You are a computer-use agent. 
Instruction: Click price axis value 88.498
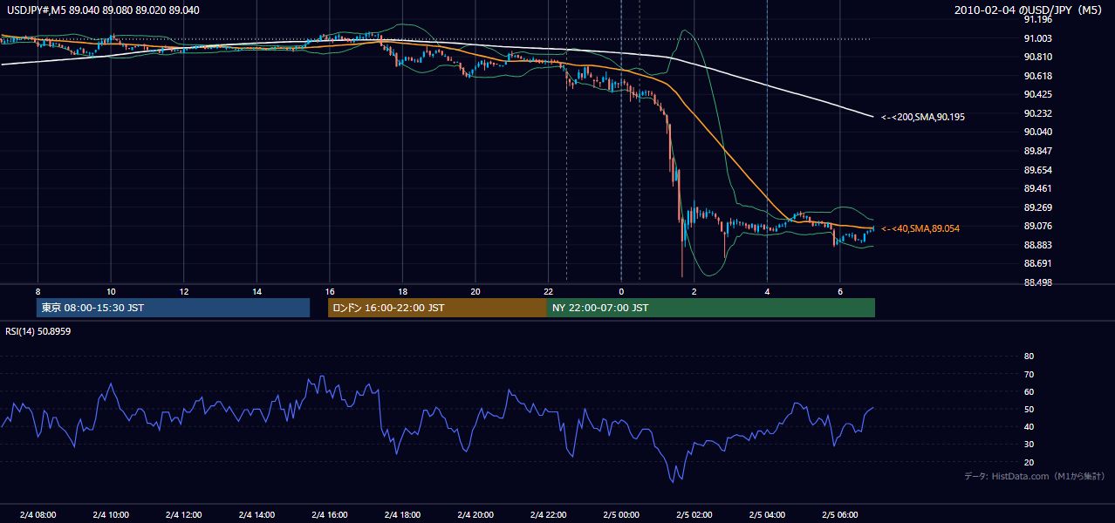point(1038,282)
